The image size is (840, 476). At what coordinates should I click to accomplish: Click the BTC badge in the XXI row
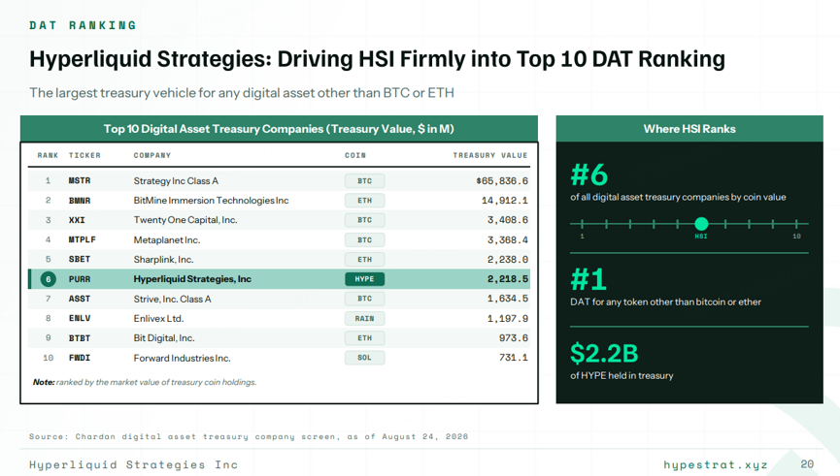tap(365, 220)
